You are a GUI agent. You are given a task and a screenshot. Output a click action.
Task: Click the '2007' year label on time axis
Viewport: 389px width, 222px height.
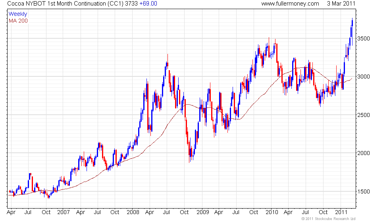click(63, 212)
